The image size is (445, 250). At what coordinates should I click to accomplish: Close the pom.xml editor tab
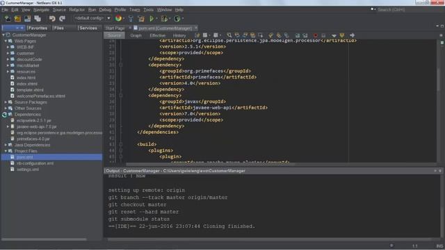[x=196, y=28]
